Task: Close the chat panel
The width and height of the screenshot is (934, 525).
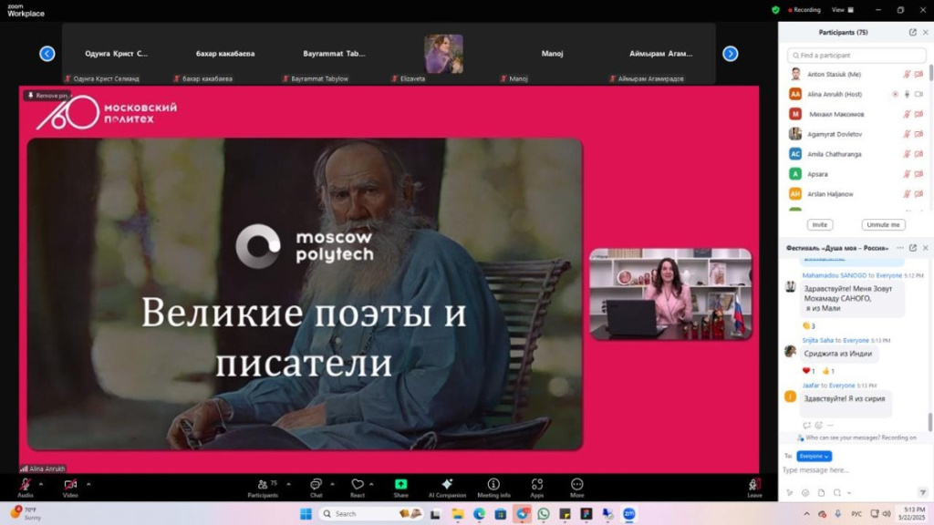Action: pos(925,248)
